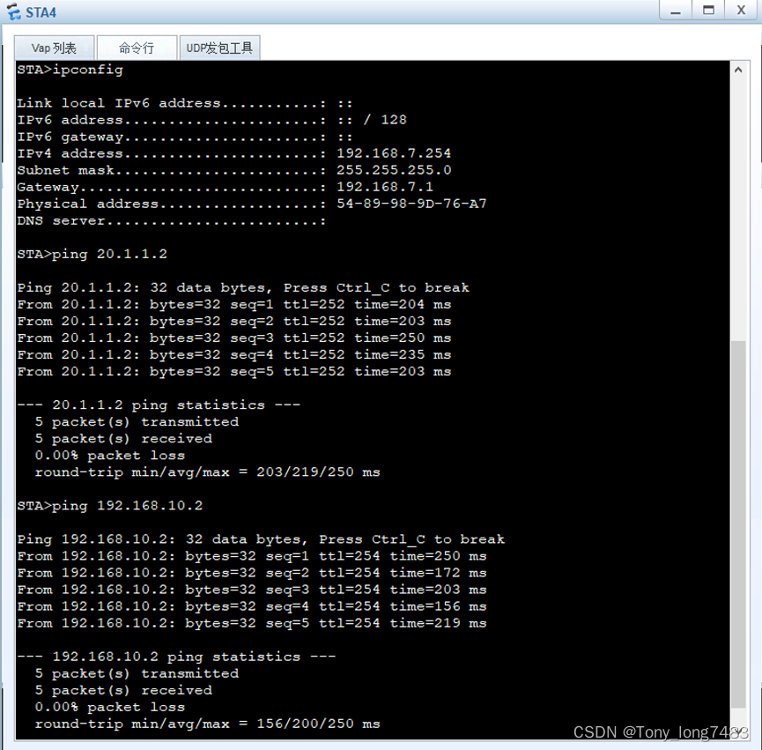Image resolution: width=762 pixels, height=750 pixels.
Task: Click the 192.168.10.2 reply with time=156 ms
Action: tap(252, 606)
